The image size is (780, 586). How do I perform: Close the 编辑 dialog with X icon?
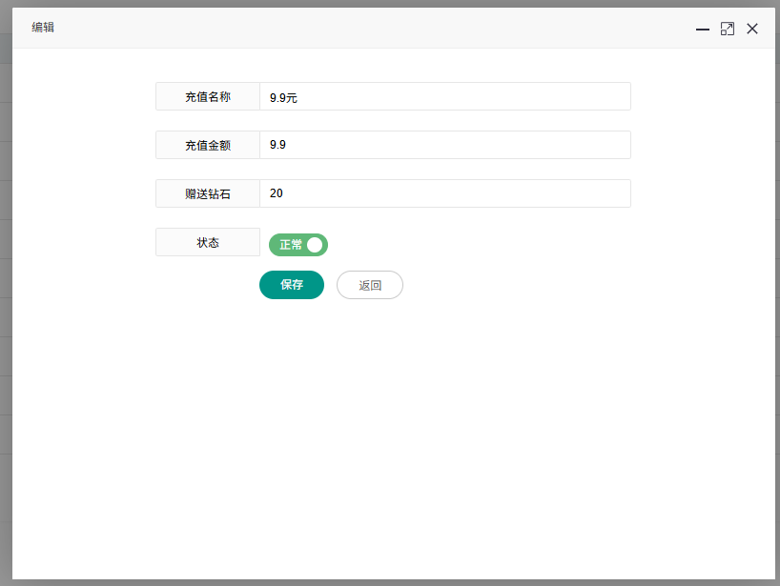coord(752,30)
